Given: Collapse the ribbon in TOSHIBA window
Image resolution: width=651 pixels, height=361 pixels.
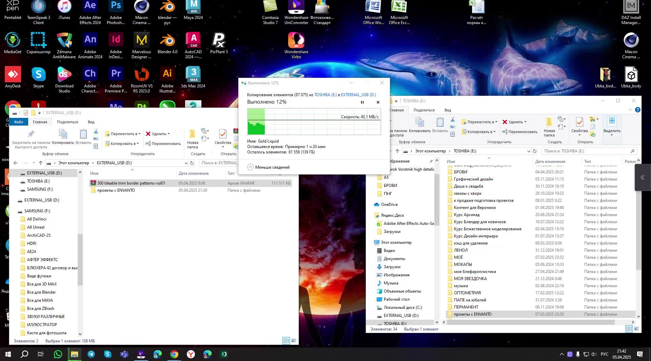Looking at the screenshot, I should click(x=630, y=110).
